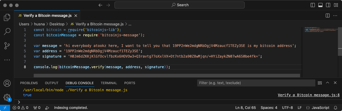
Task: Open the Explorer view in activity bar
Action: [x=7, y=17]
